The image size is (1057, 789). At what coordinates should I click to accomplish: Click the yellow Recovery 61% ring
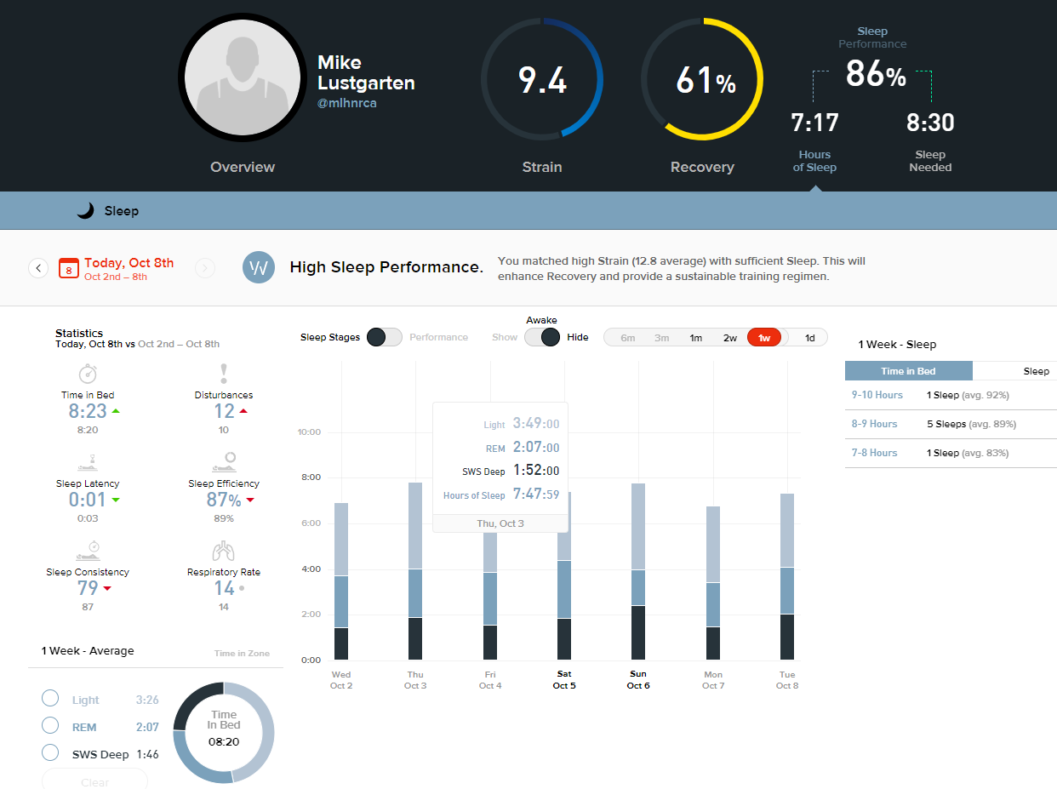pyautogui.click(x=702, y=79)
